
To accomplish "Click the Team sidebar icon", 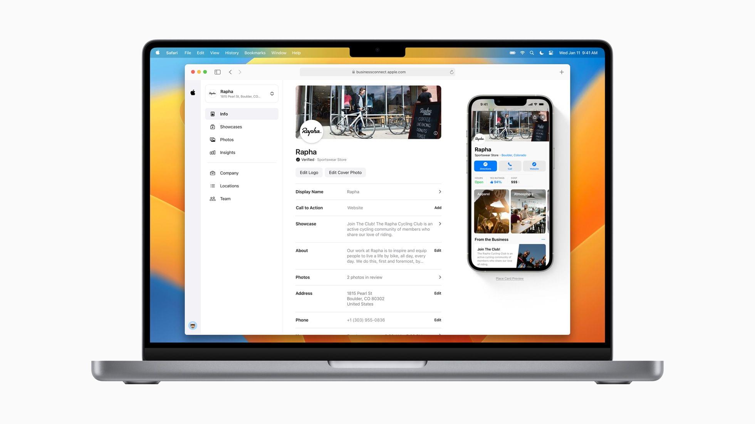I will tap(213, 198).
